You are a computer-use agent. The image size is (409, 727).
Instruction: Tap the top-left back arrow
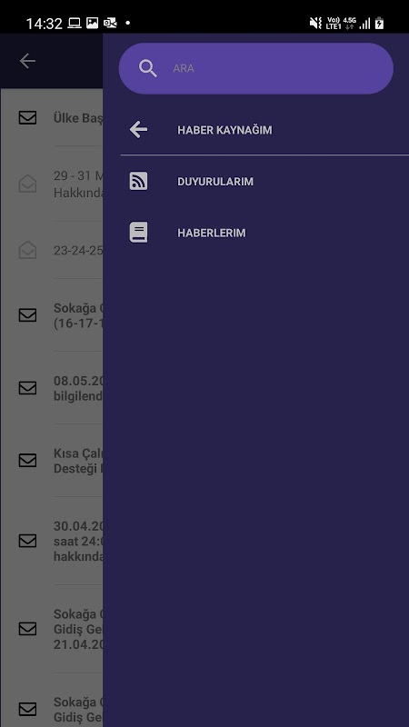(27, 61)
